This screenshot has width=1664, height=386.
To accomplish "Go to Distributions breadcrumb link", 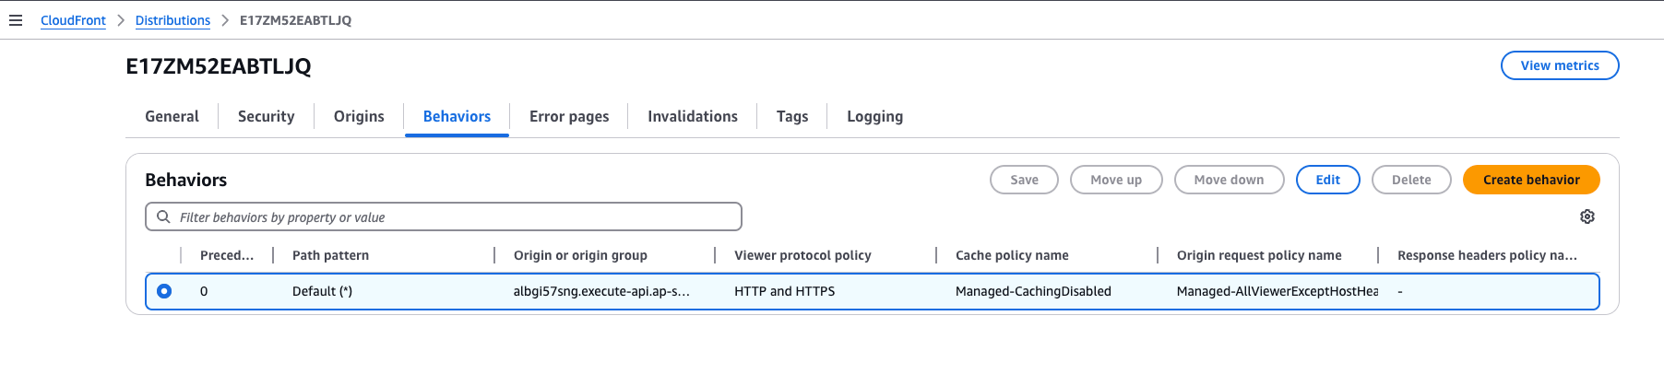I will [x=172, y=20].
